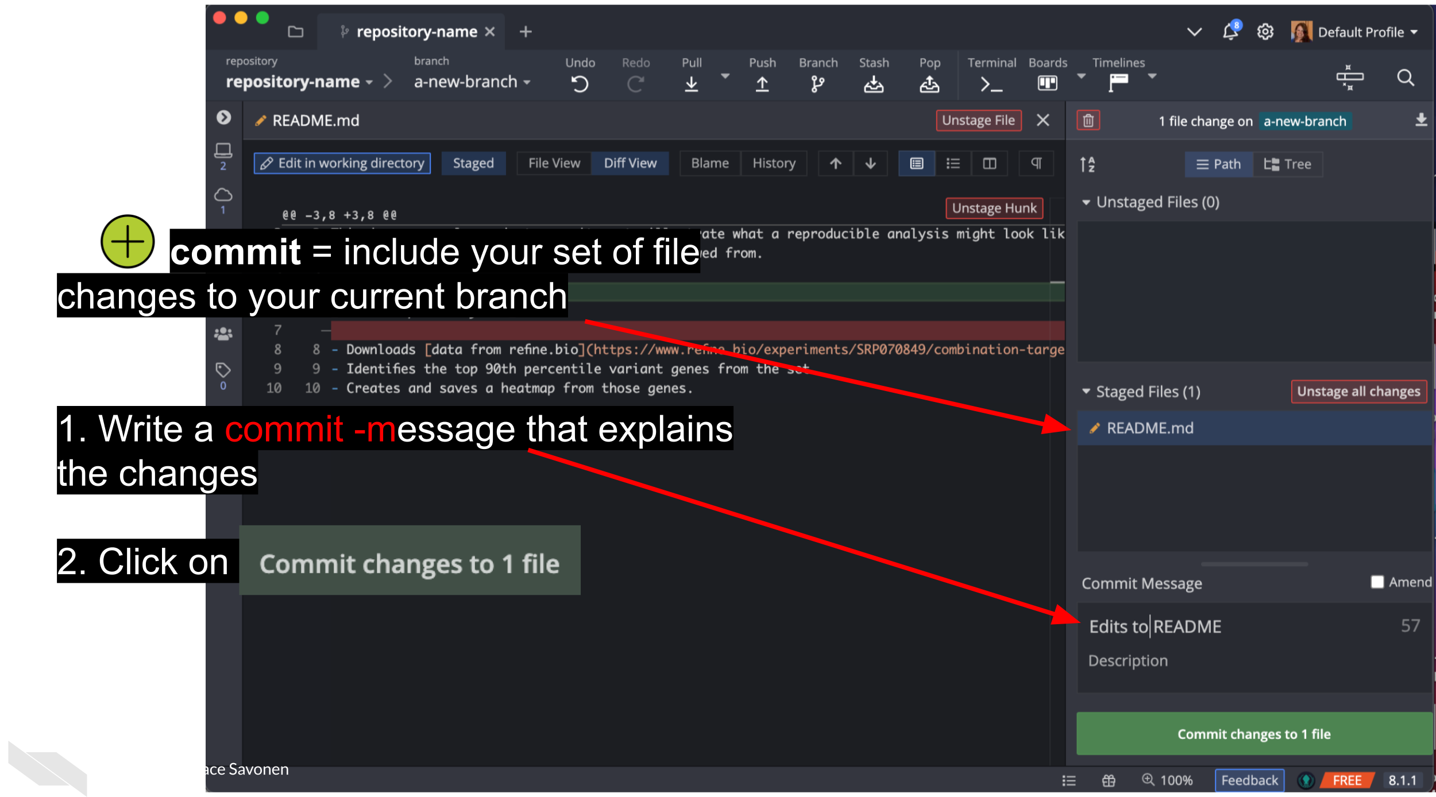Open the Timelines flag icon

[1118, 83]
